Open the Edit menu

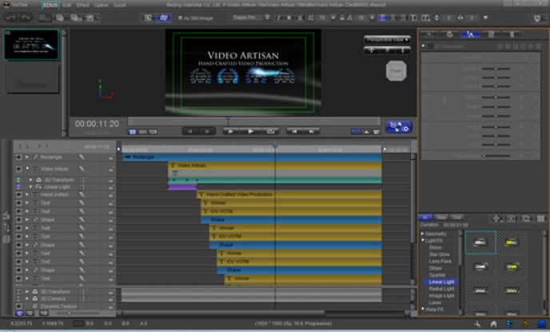click(x=67, y=6)
